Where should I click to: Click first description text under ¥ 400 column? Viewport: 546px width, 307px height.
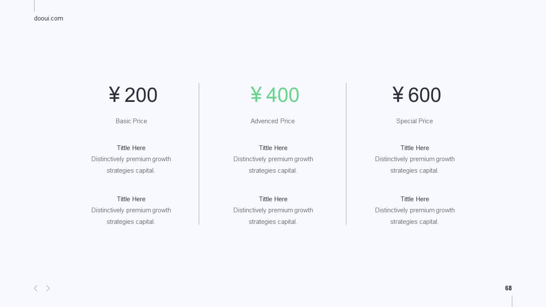pyautogui.click(x=273, y=165)
